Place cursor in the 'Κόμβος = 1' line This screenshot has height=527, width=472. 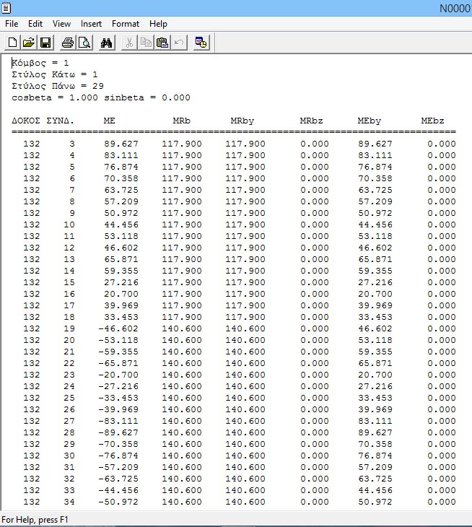pyautogui.click(x=40, y=63)
